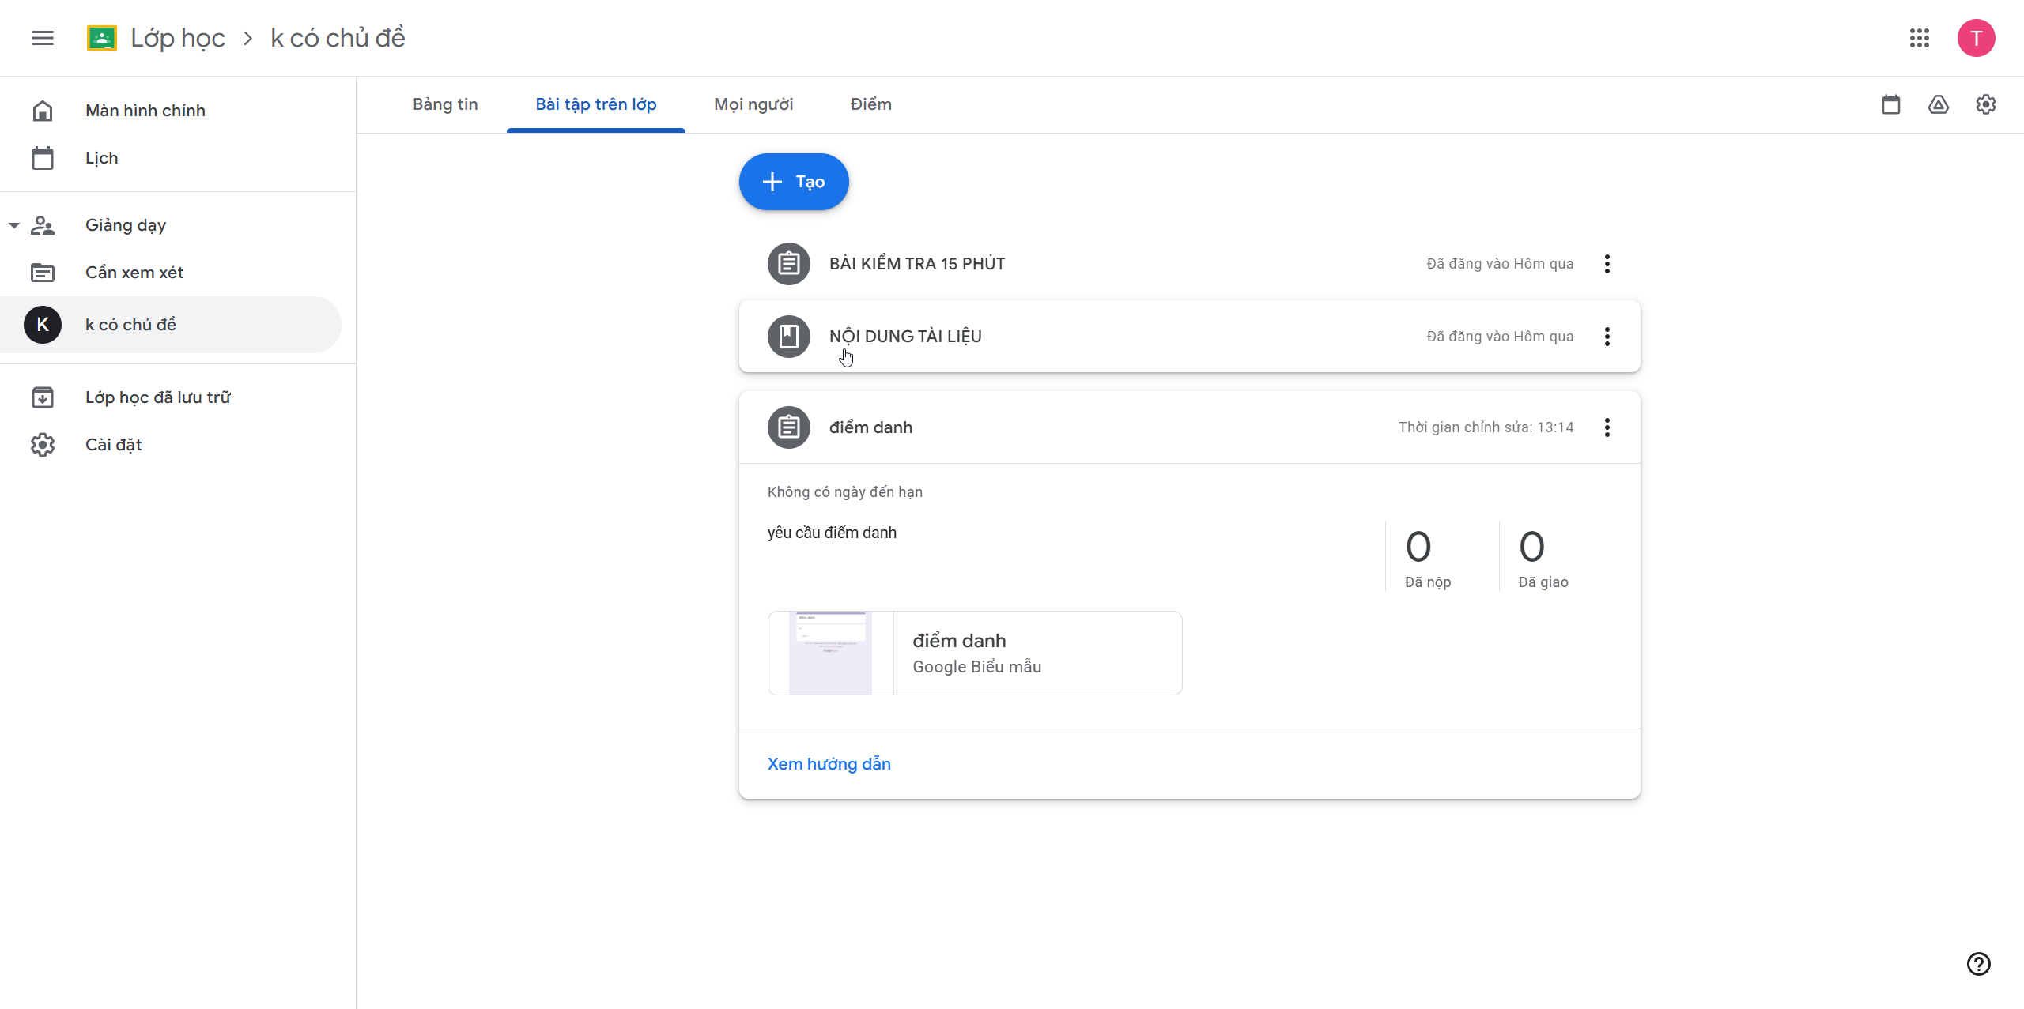Click the Tạo create button
2024x1009 pixels.
(794, 182)
